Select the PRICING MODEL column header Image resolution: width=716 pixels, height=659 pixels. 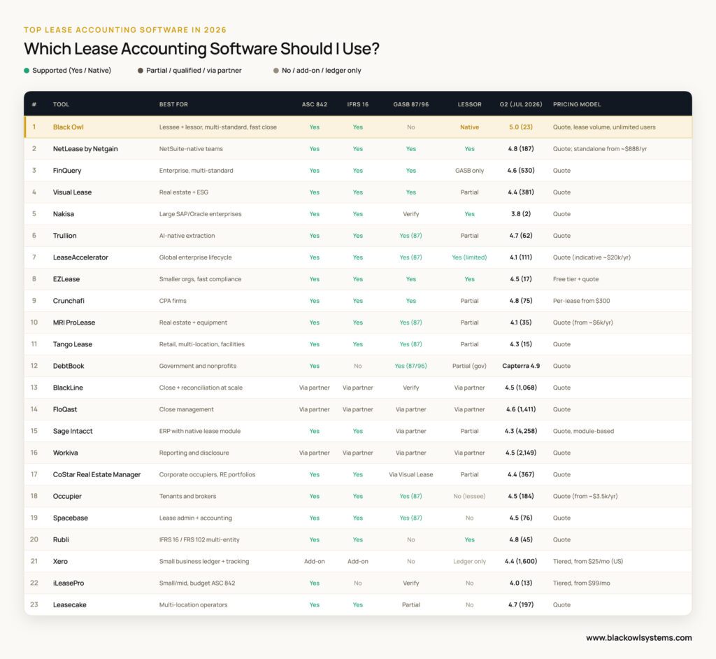coord(577,104)
